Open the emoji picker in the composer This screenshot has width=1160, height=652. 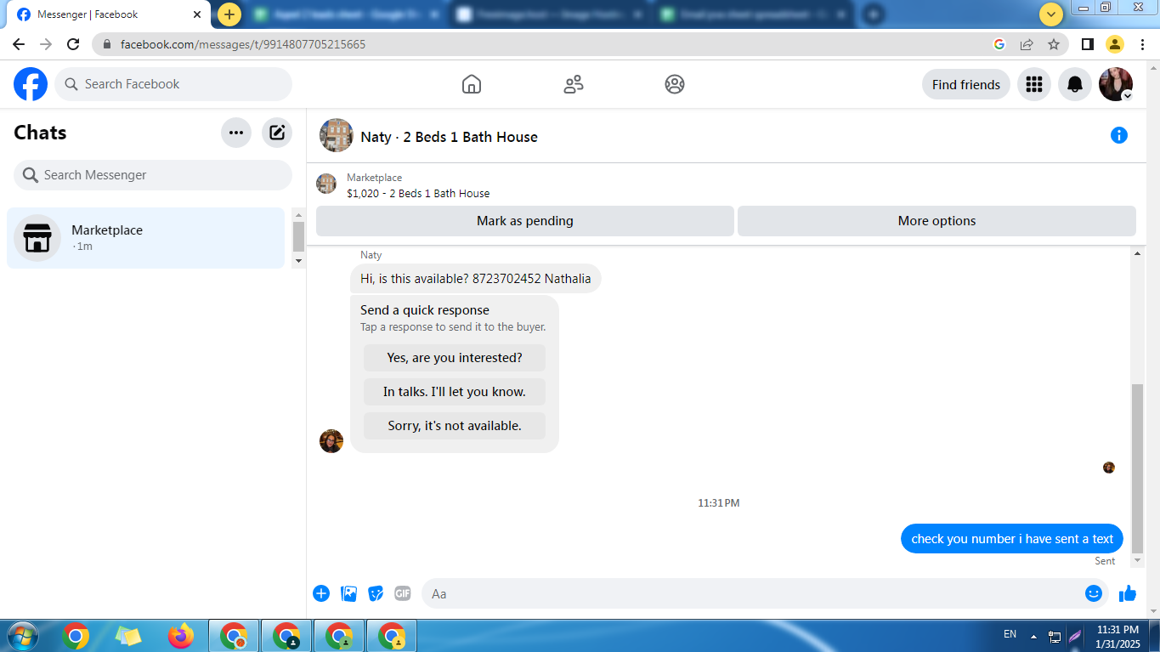1094,593
